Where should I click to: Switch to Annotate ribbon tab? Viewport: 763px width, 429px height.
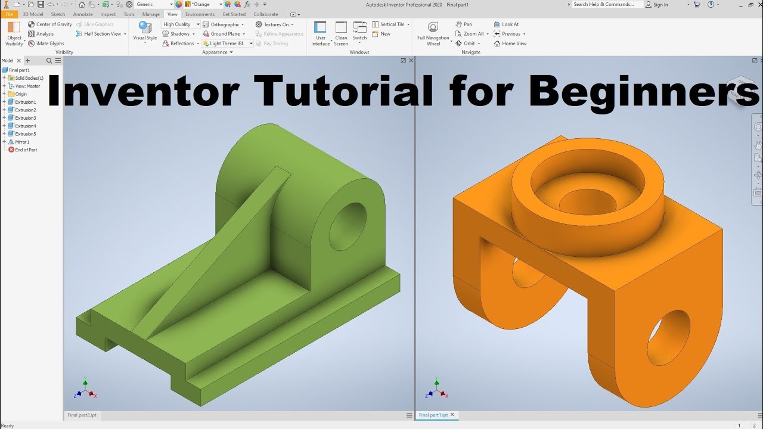tap(83, 14)
